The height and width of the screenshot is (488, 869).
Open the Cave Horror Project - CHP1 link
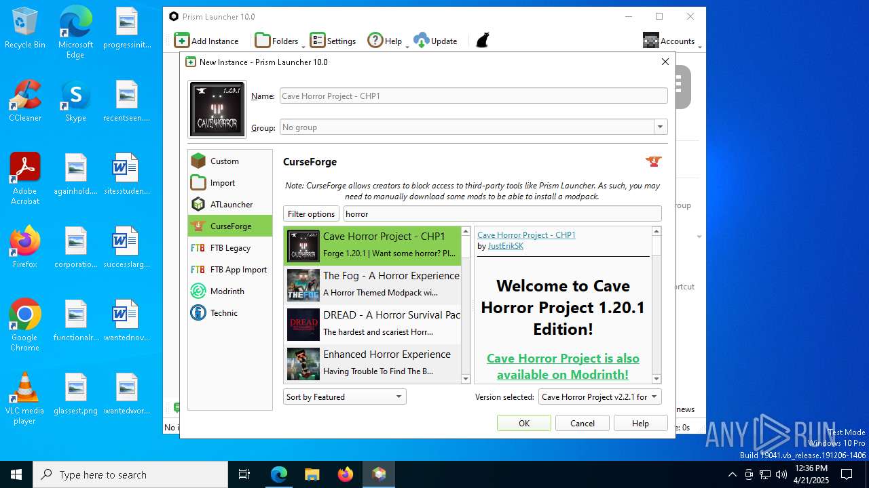526,235
